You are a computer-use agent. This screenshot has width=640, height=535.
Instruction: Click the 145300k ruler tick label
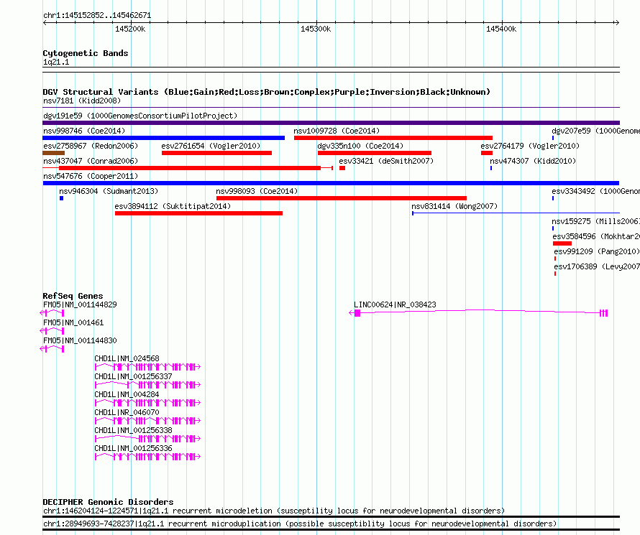click(316, 29)
